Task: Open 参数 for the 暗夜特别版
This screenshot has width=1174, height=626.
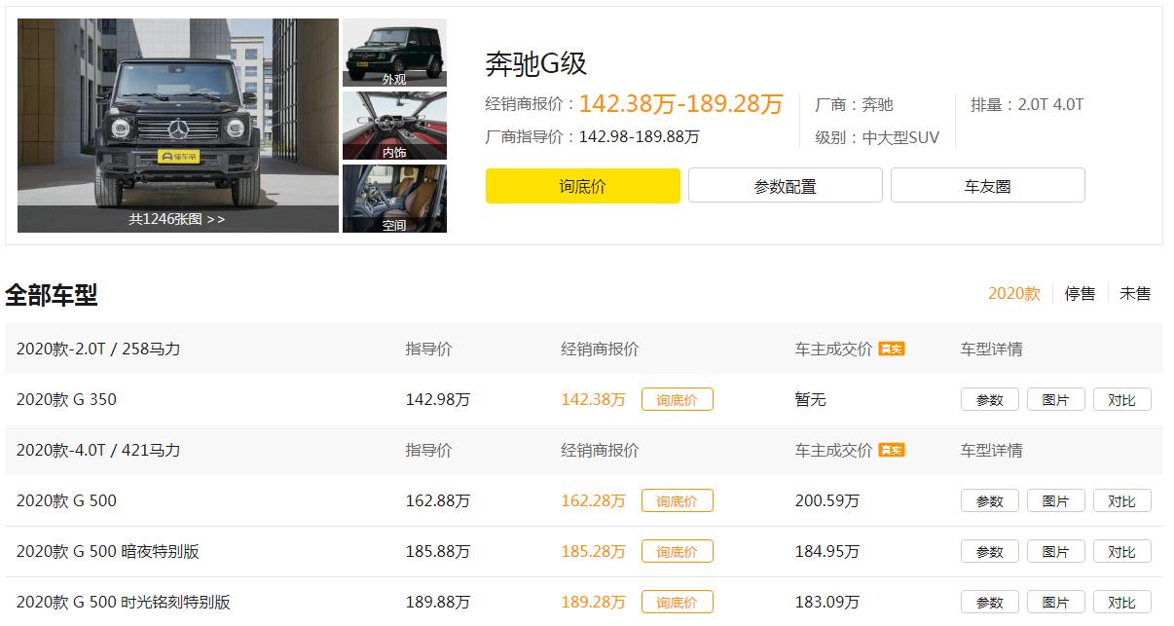Action: click(990, 551)
